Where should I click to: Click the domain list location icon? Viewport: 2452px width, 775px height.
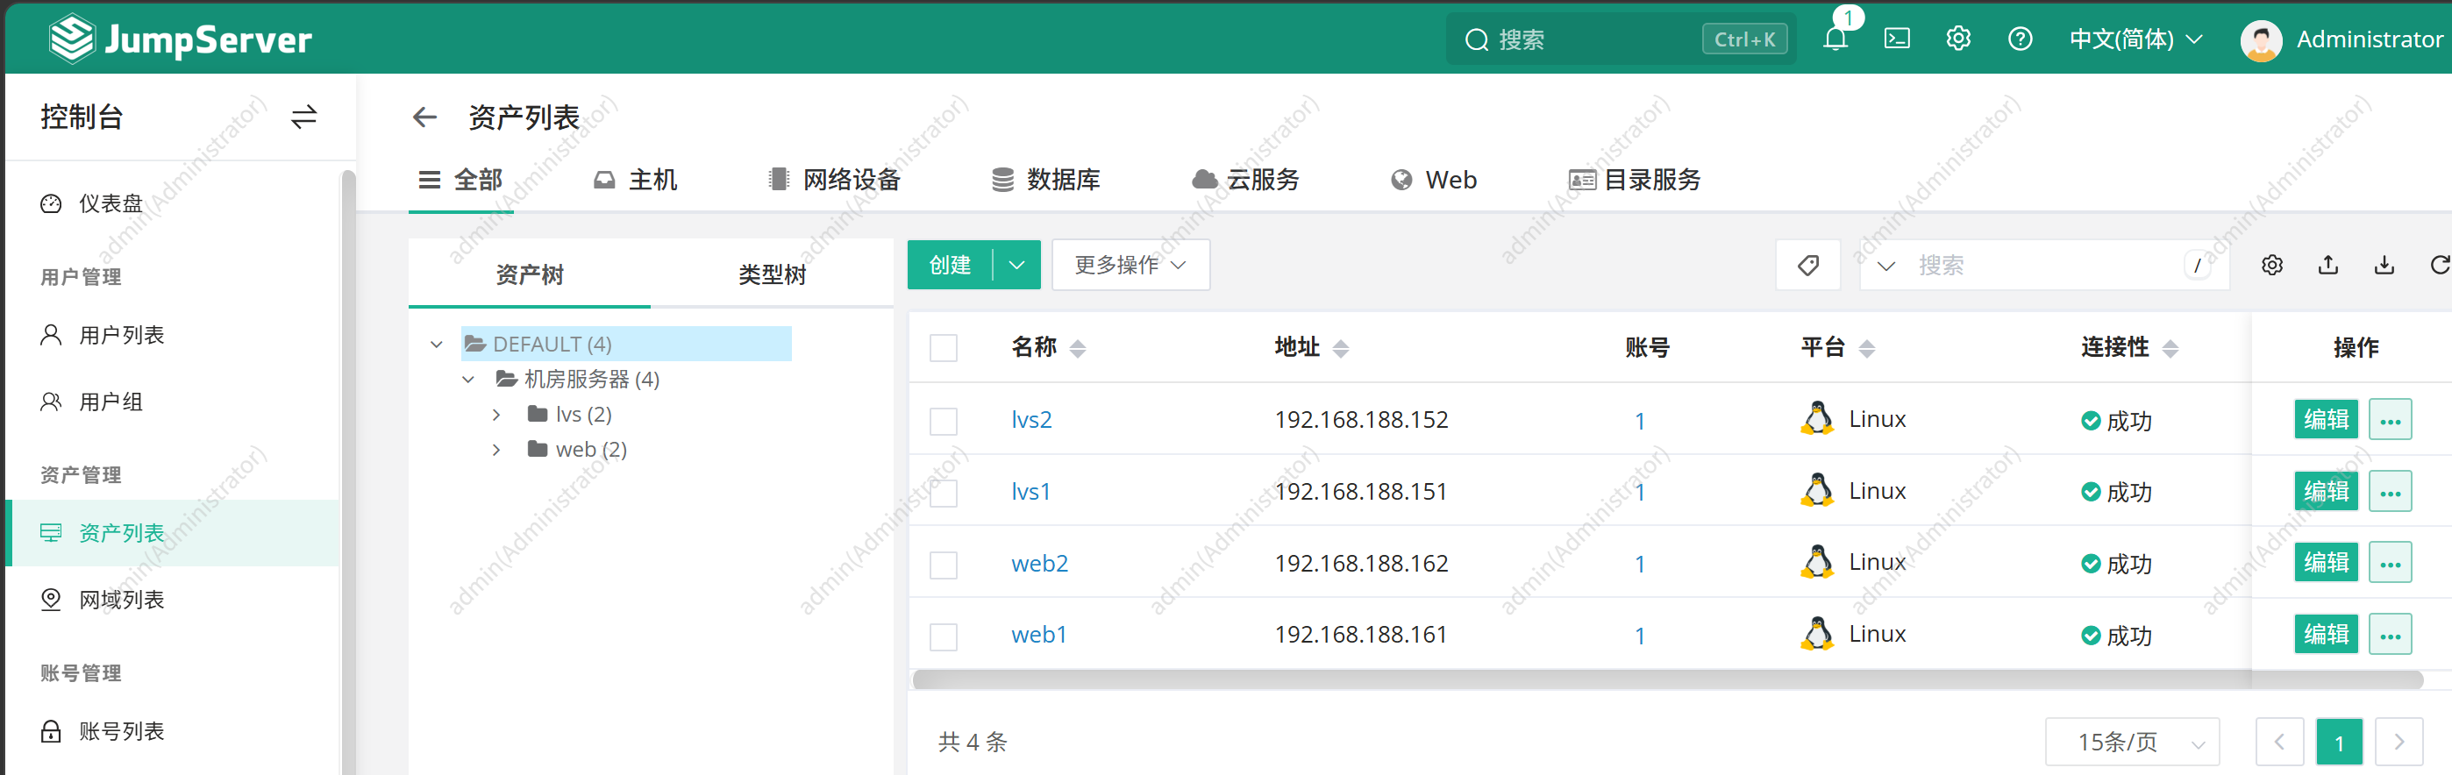[52, 600]
